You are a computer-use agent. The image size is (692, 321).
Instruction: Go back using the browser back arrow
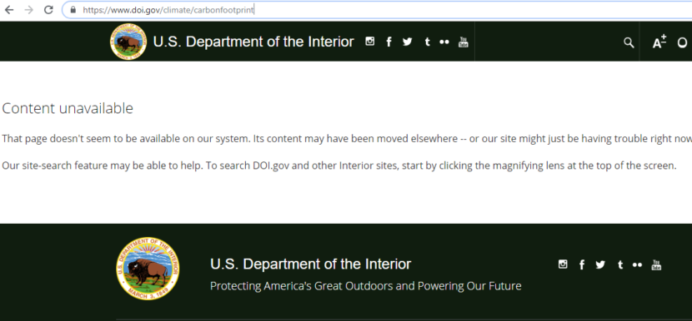click(9, 10)
